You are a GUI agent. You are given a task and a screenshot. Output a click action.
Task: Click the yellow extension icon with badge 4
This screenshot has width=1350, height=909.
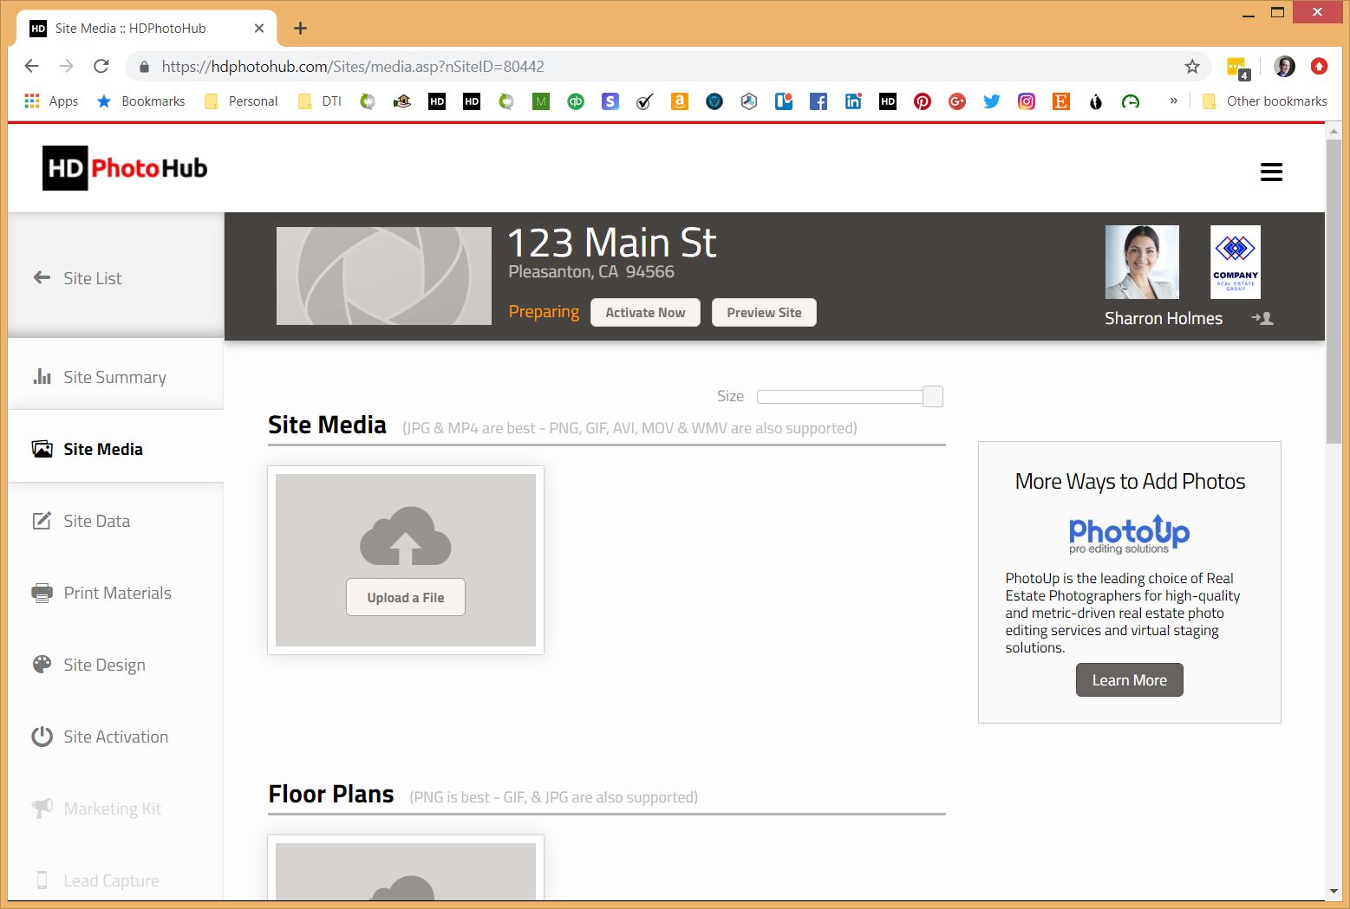pos(1238,67)
